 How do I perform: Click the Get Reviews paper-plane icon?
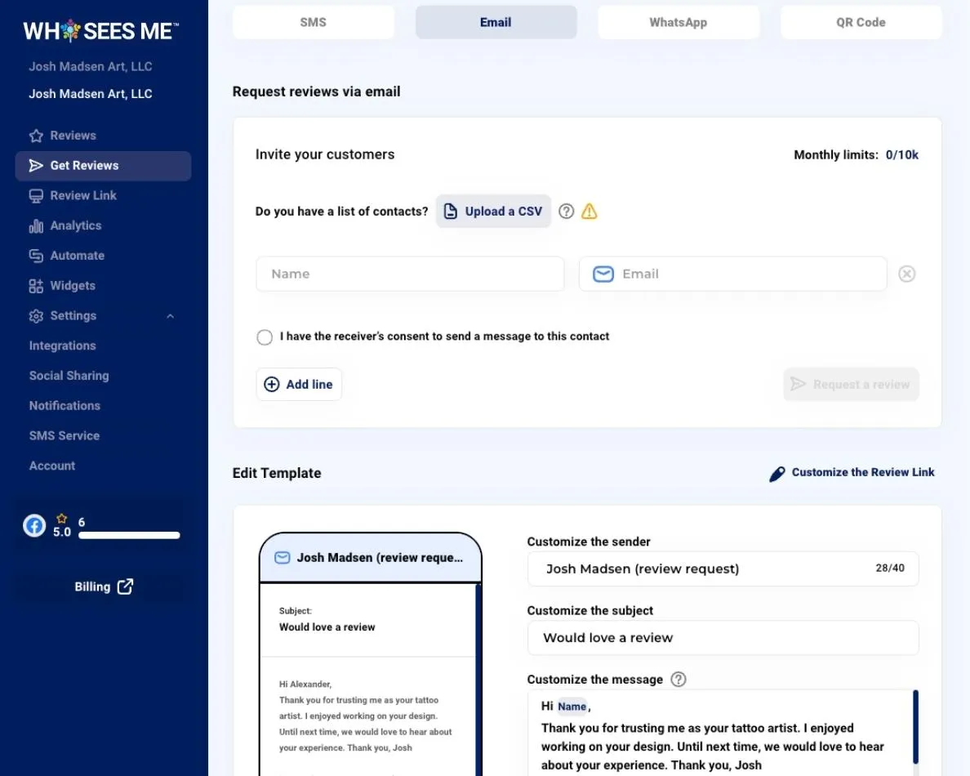pyautogui.click(x=36, y=165)
